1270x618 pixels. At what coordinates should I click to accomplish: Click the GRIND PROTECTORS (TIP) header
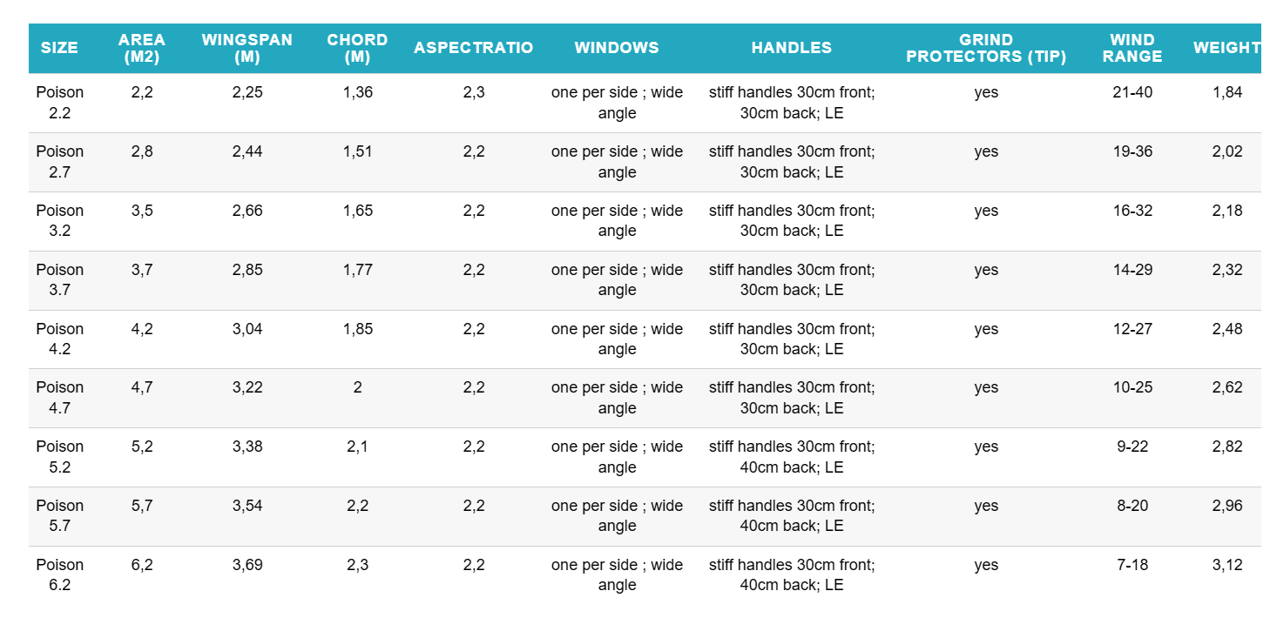click(986, 48)
